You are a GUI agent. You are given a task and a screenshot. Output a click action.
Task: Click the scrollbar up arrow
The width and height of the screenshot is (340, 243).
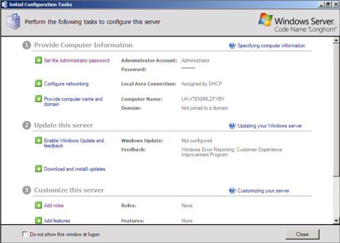pyautogui.click(x=336, y=40)
